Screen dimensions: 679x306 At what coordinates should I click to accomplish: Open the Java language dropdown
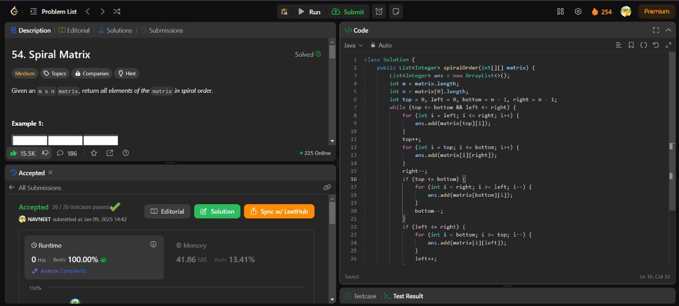tap(353, 45)
